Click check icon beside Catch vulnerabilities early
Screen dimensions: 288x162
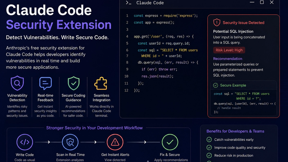209,140
